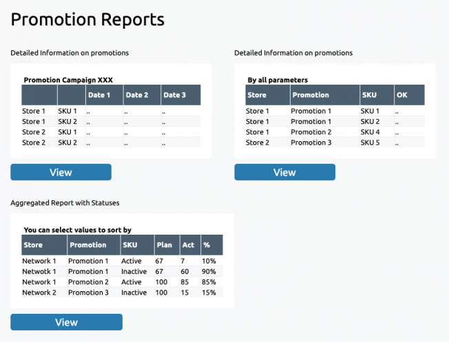Click the Network 2 row cell
449x342 pixels.
tap(39, 292)
